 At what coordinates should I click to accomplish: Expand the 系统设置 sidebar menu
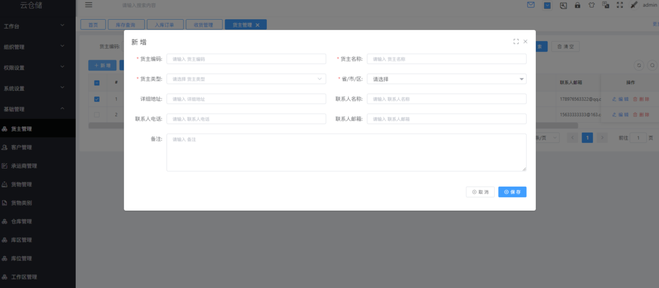point(38,88)
